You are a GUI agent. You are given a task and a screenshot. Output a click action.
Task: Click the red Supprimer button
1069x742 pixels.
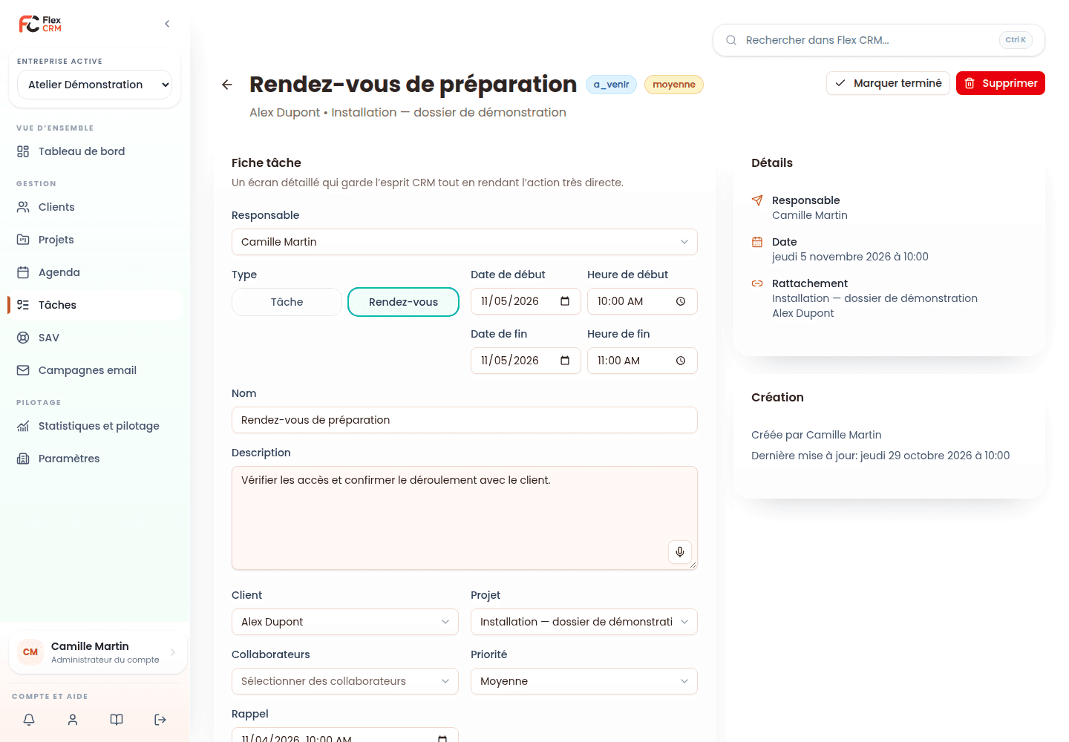[x=1001, y=83]
